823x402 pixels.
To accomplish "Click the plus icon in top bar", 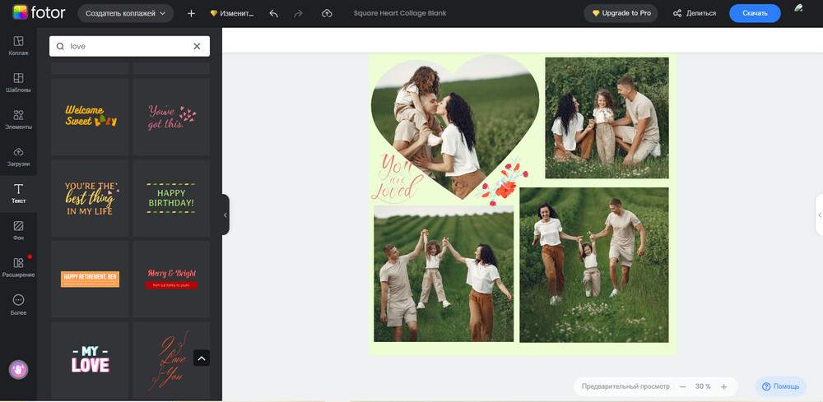I will coord(191,13).
